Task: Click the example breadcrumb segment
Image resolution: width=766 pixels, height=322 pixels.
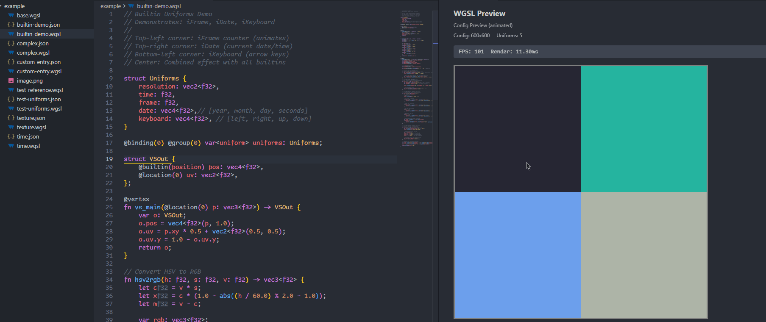Action: tap(111, 6)
